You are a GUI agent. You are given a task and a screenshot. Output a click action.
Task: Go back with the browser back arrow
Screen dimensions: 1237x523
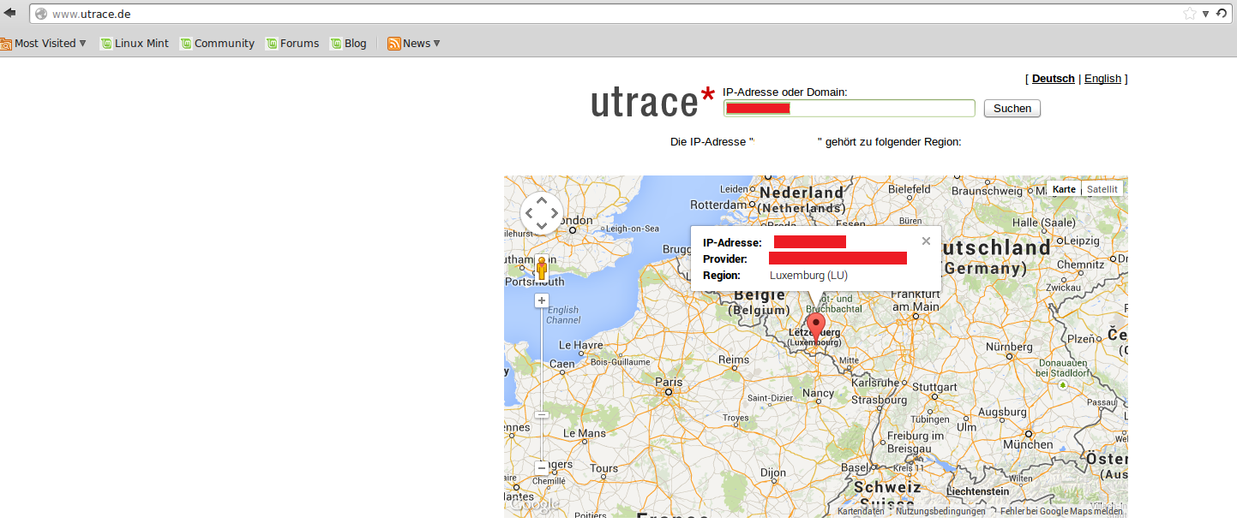pyautogui.click(x=10, y=14)
